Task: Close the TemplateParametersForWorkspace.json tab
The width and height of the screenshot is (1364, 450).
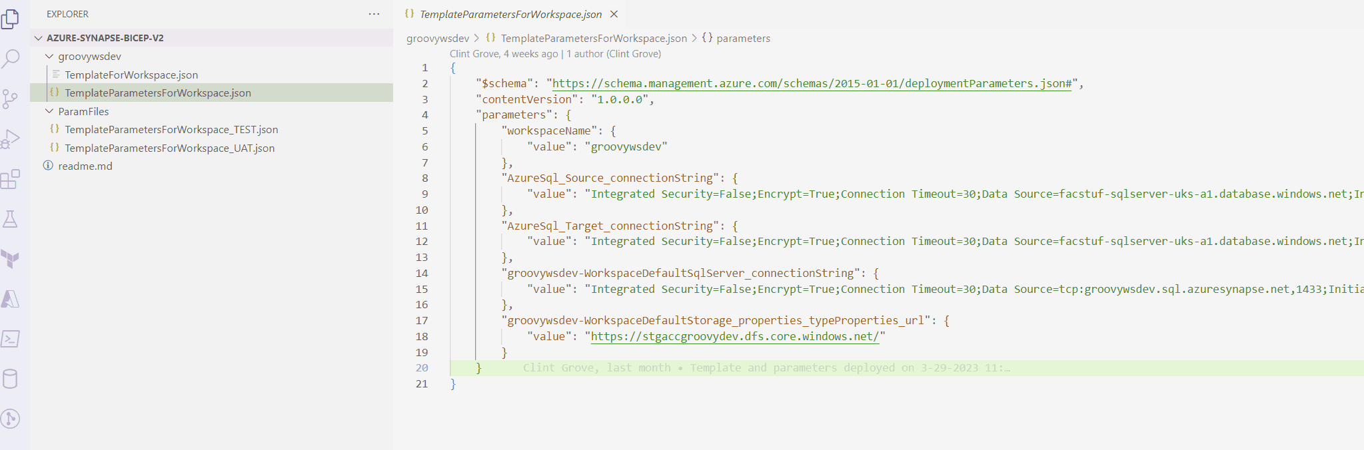Action: 614,14
